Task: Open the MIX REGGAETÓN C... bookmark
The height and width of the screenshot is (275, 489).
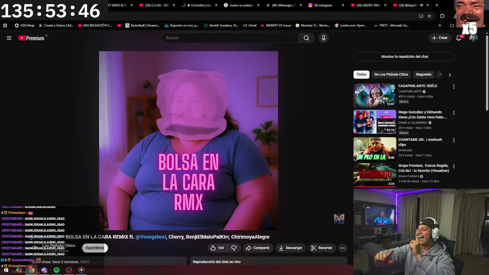Action: (95, 26)
